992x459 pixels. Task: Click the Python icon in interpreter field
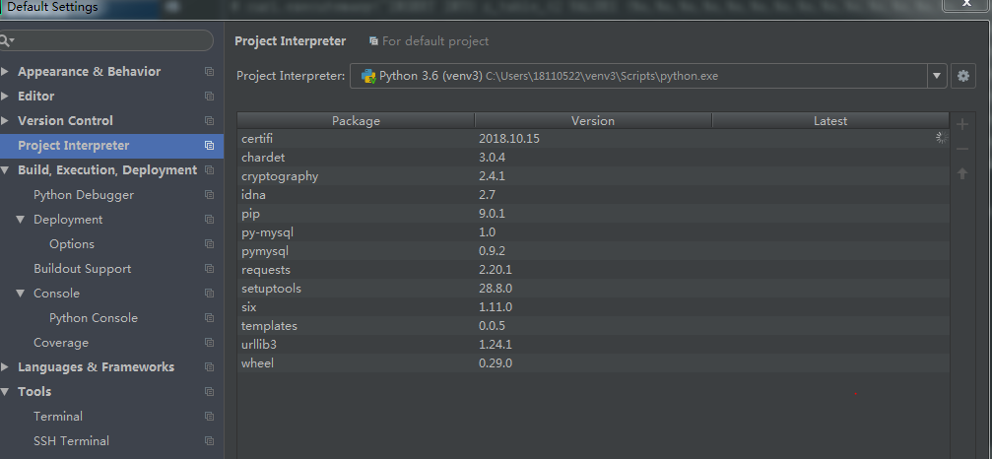(368, 76)
